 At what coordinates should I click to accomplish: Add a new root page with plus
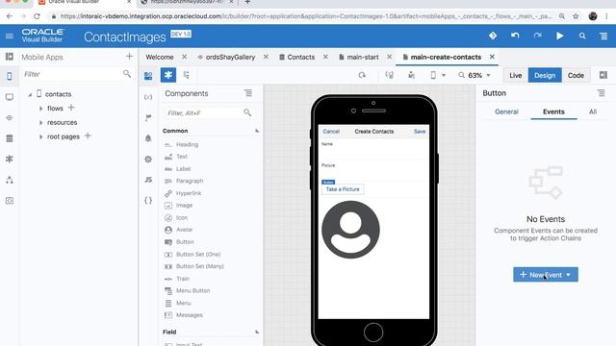[x=88, y=136]
